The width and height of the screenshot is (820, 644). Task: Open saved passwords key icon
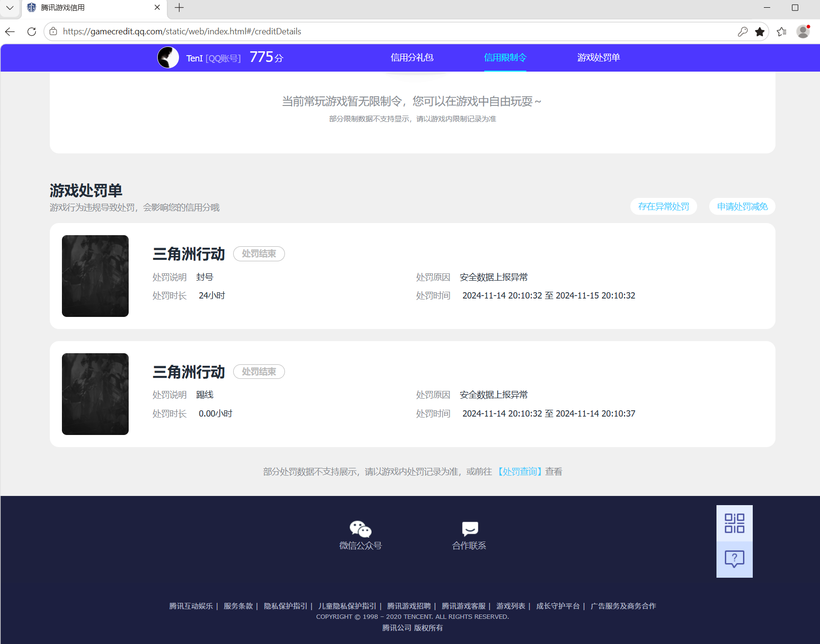pos(743,31)
